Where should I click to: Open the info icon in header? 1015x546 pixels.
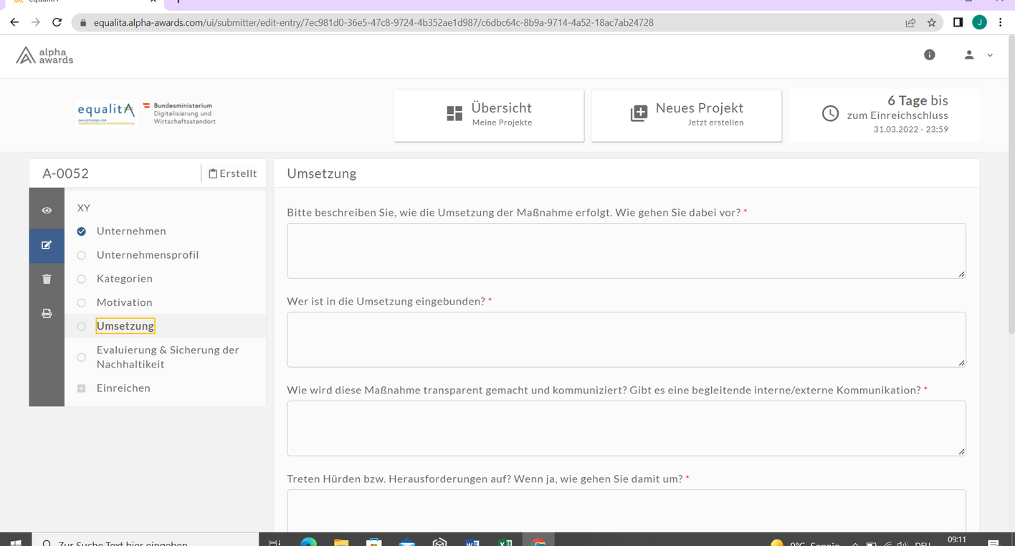930,54
